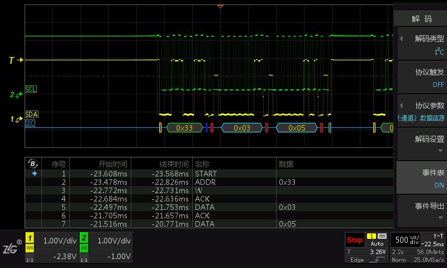Image resolution: width=447 pixels, height=268 pixels.
Task: Expand the 事件导出 submenu
Action: coord(422,211)
